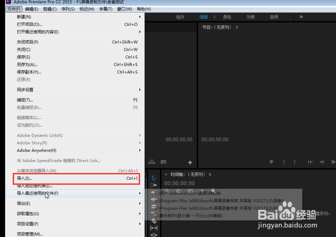
Task: Close the 时间轴 panel tab
Action: [166, 175]
